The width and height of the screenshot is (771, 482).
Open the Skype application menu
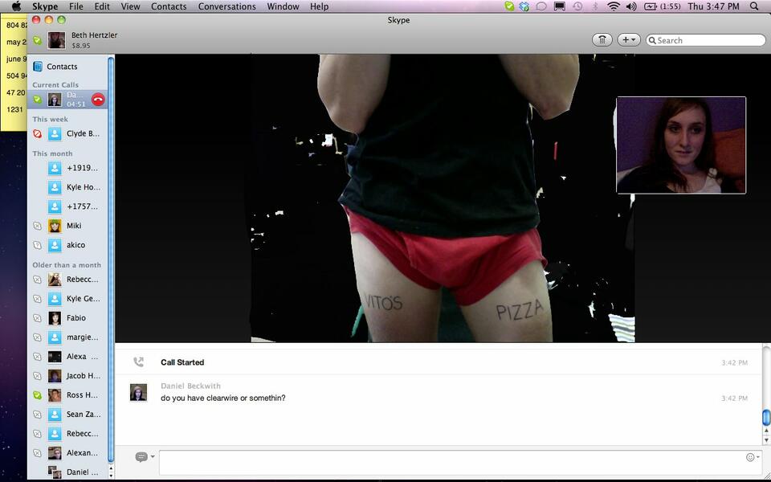tap(45, 6)
